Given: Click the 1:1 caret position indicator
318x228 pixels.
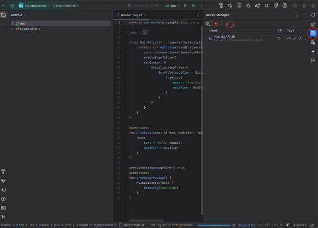Looking at the screenshot, I should coord(260,225).
